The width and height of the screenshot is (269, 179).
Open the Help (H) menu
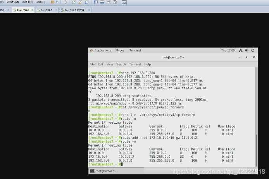pos(41,2)
